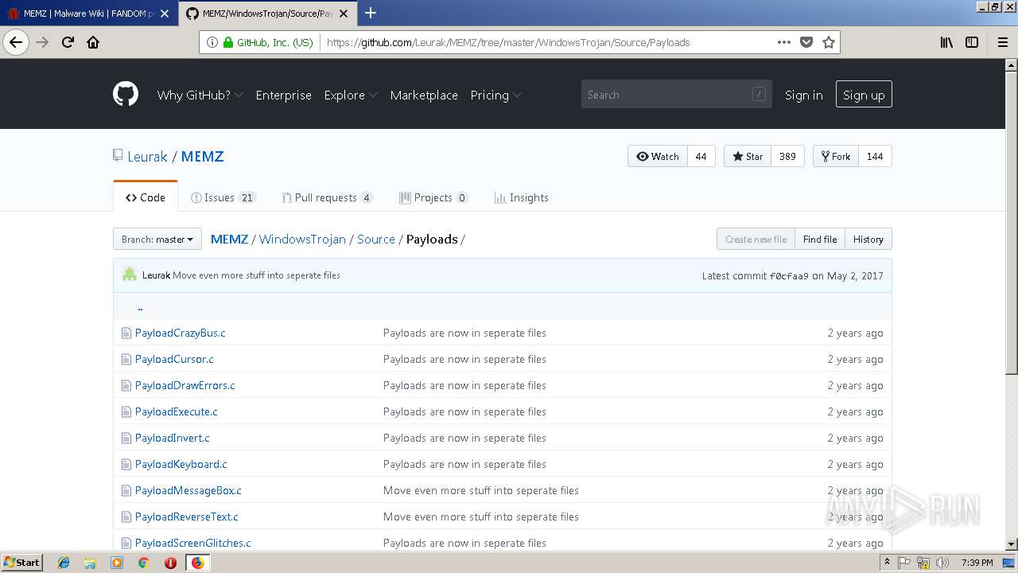The width and height of the screenshot is (1018, 573).
Task: Switch to the Code tab
Action: click(146, 197)
